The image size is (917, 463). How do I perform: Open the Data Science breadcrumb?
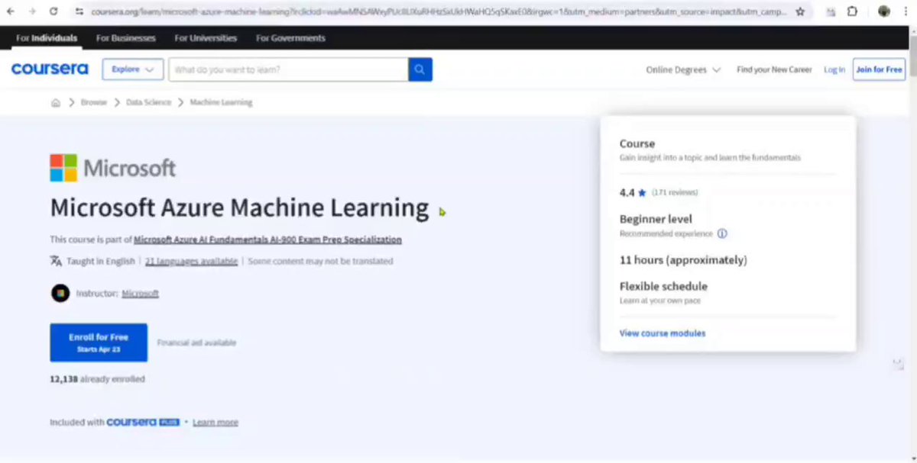click(x=148, y=102)
